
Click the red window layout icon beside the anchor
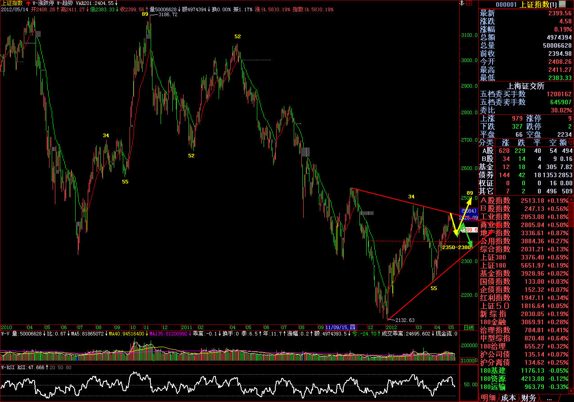tap(468, 3)
